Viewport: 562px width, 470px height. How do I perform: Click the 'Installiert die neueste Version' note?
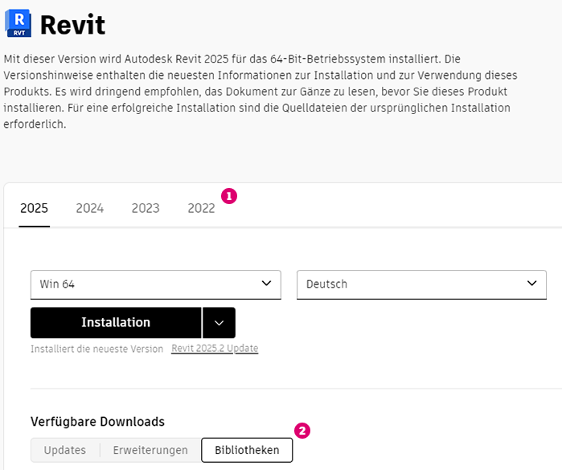coord(96,349)
